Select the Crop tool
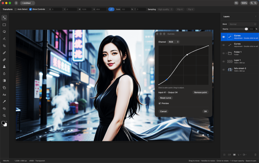Image resolution: width=259 pixels, height=163 pixels. click(4, 46)
